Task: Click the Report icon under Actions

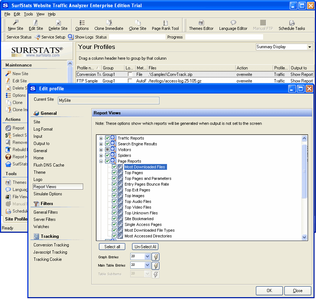Action: coord(8,128)
